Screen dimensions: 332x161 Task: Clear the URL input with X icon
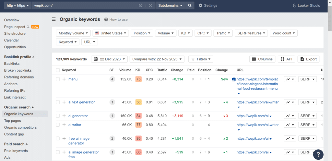(x=150, y=6)
